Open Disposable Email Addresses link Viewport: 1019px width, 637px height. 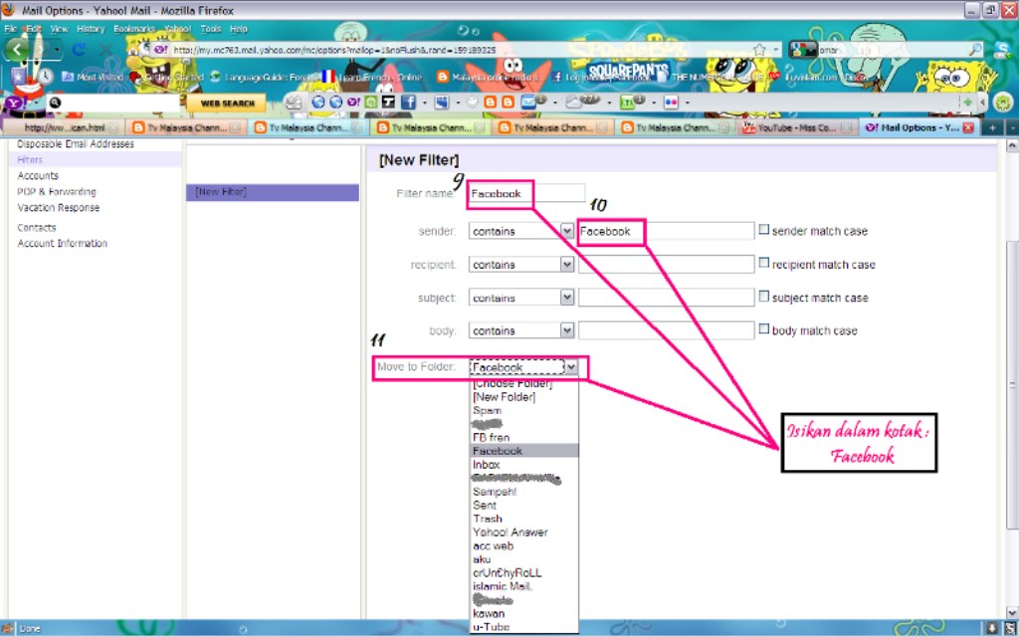coord(76,143)
